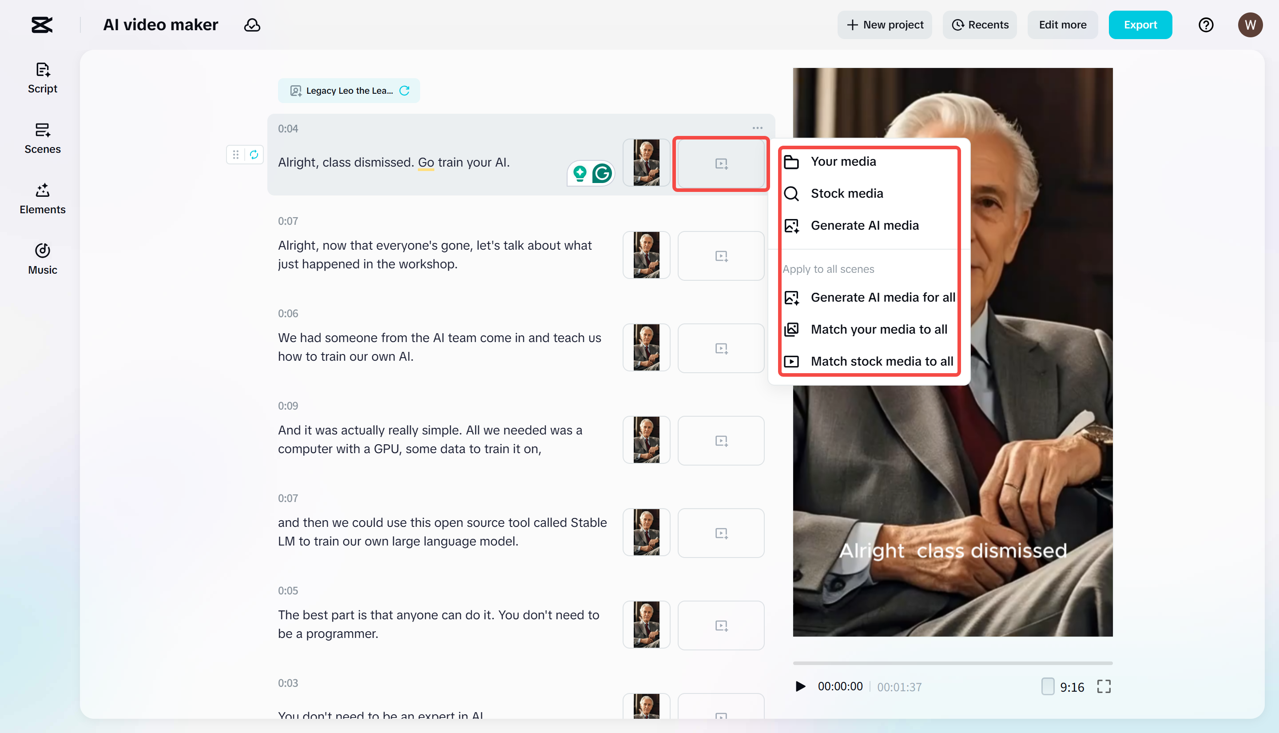
Task: Open the 9:16 aspect ratio selector
Action: click(x=1063, y=687)
